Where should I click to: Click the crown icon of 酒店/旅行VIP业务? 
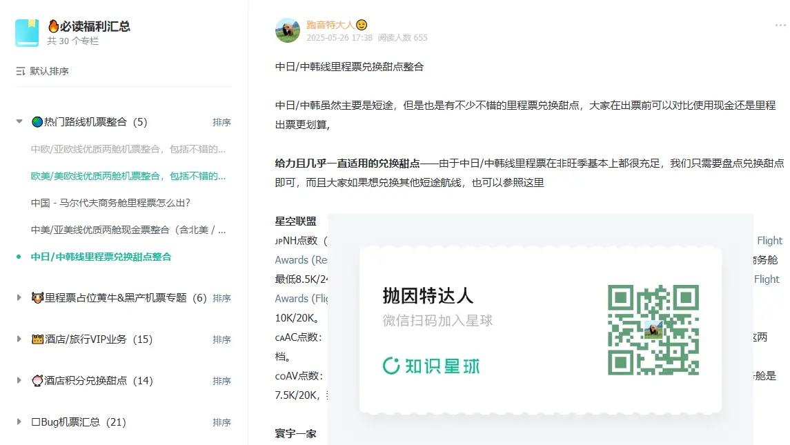pyautogui.click(x=38, y=339)
